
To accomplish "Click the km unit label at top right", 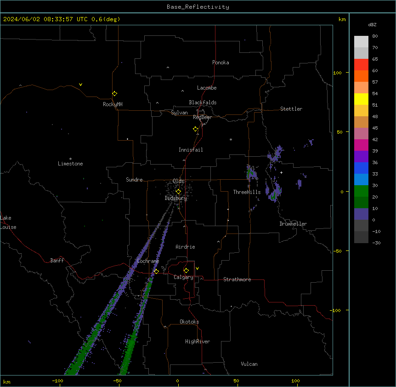I will click(342, 19).
